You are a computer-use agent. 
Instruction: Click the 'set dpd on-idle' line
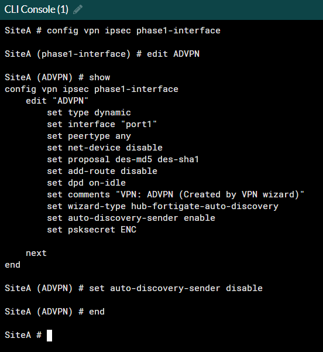point(87,183)
